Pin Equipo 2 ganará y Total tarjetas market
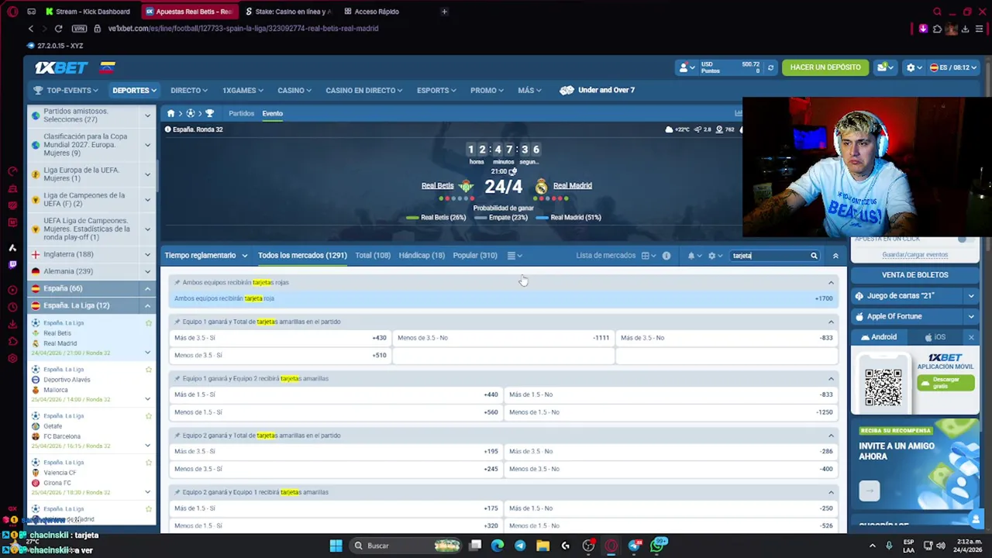 177,436
